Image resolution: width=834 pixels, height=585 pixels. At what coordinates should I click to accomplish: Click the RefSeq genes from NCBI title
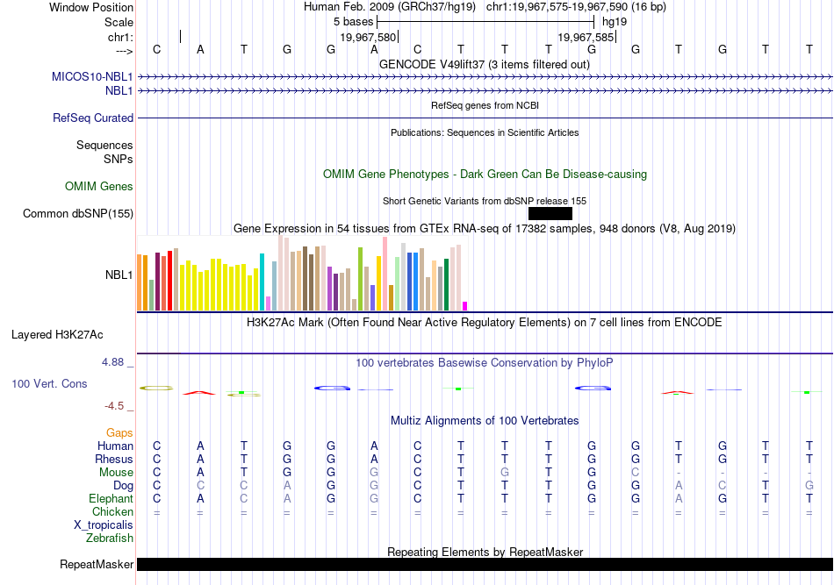click(x=485, y=105)
